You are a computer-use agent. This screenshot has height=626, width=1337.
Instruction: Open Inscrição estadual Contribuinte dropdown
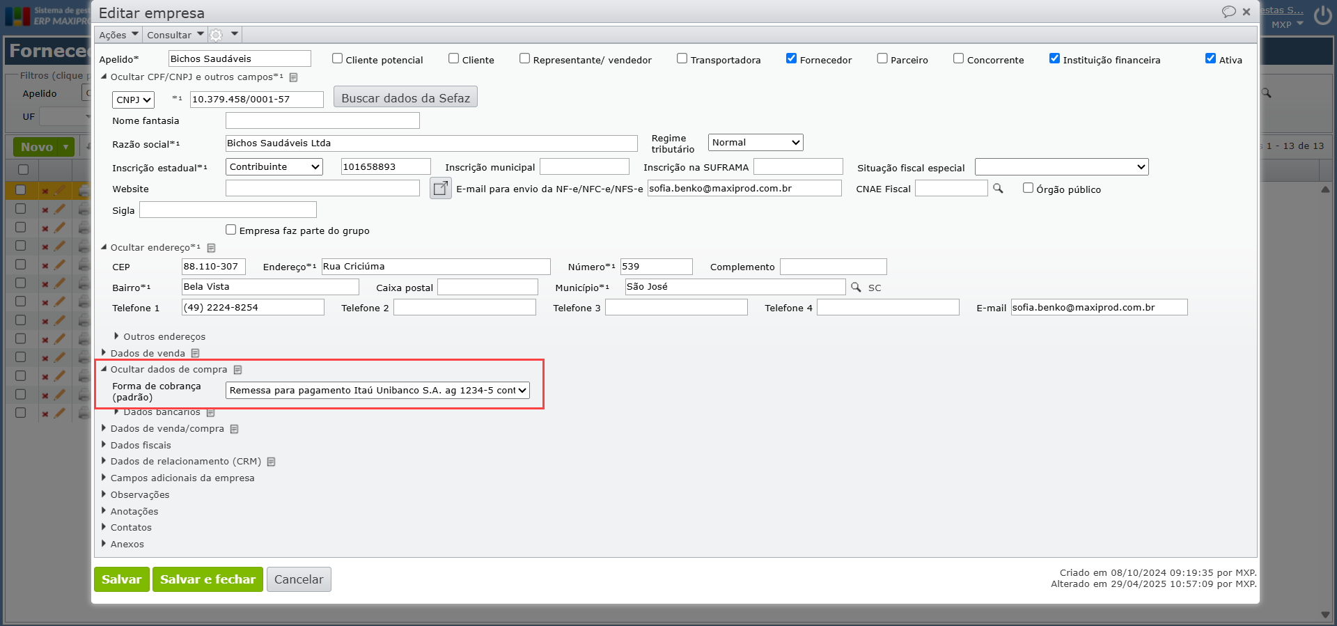(274, 166)
